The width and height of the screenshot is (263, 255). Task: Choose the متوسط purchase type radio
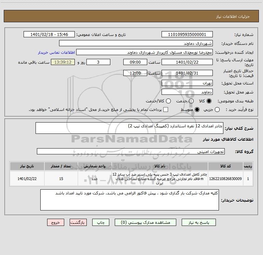coord(197,110)
